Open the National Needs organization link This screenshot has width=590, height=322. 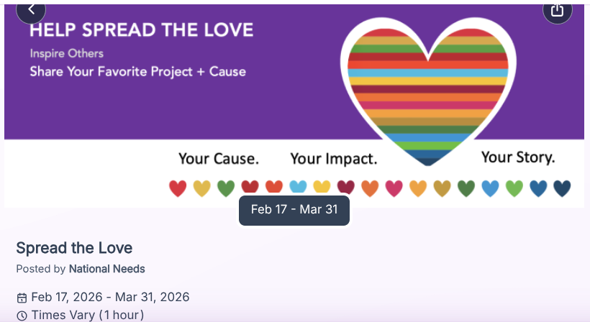[x=106, y=269]
